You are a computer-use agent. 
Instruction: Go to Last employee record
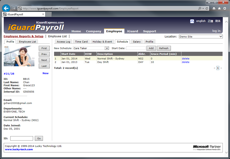(x=44, y=66)
